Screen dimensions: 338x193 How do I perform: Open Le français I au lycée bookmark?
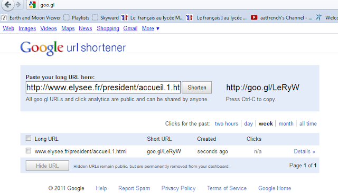point(216,17)
